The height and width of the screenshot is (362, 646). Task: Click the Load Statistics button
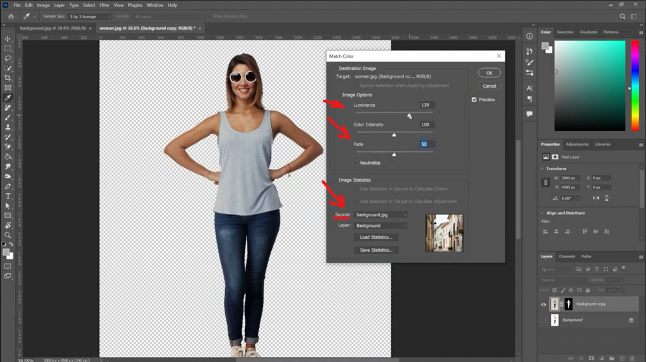376,237
